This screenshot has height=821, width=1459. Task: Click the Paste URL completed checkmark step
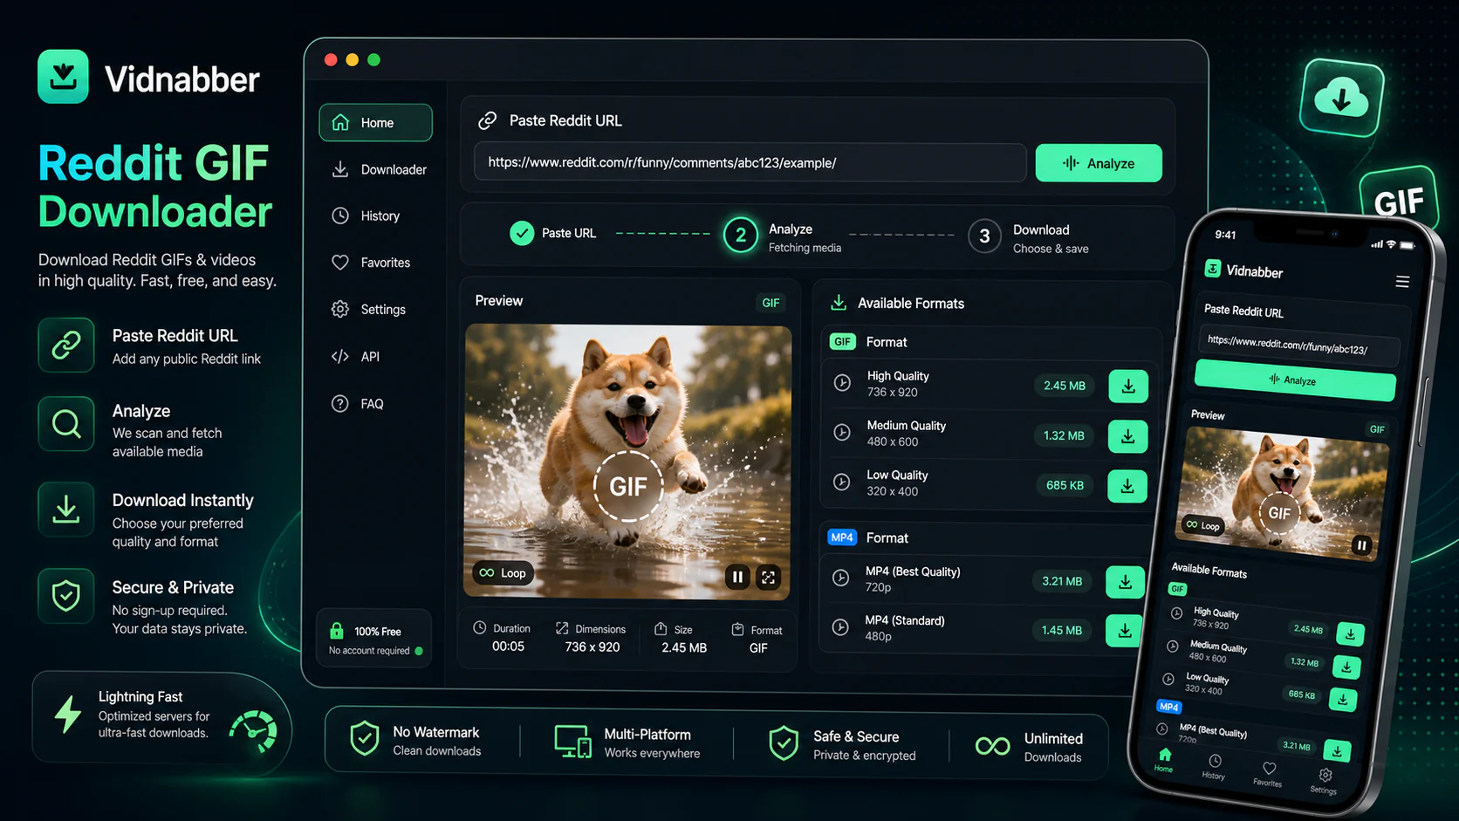tap(522, 233)
